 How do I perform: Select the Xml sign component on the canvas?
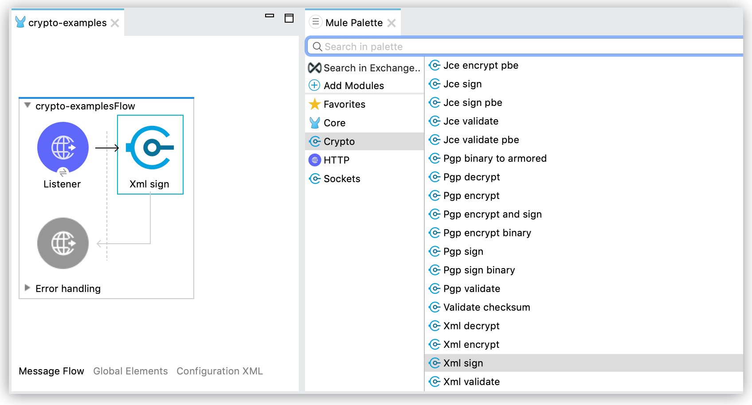pyautogui.click(x=150, y=148)
